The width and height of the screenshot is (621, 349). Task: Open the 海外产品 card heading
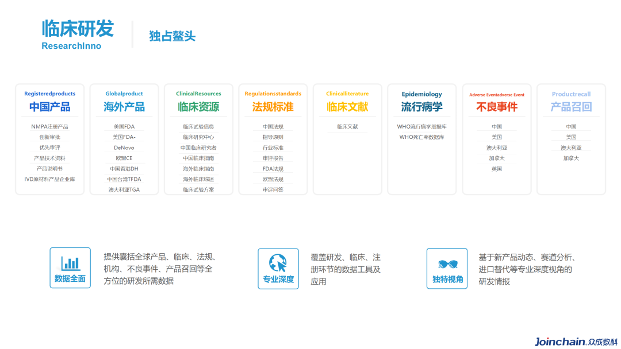tap(124, 107)
